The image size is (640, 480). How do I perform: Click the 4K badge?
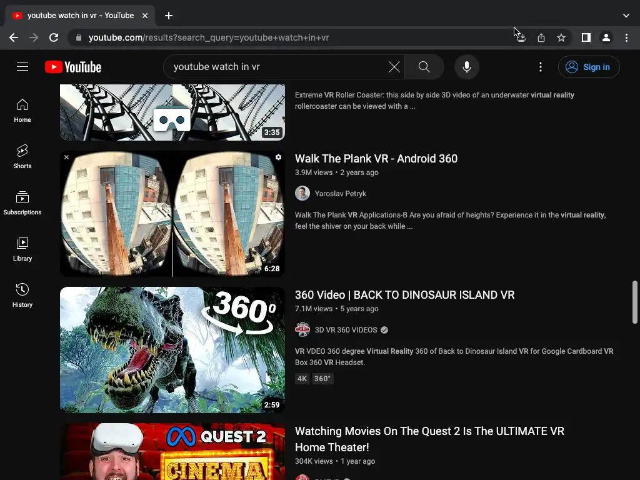pos(302,378)
